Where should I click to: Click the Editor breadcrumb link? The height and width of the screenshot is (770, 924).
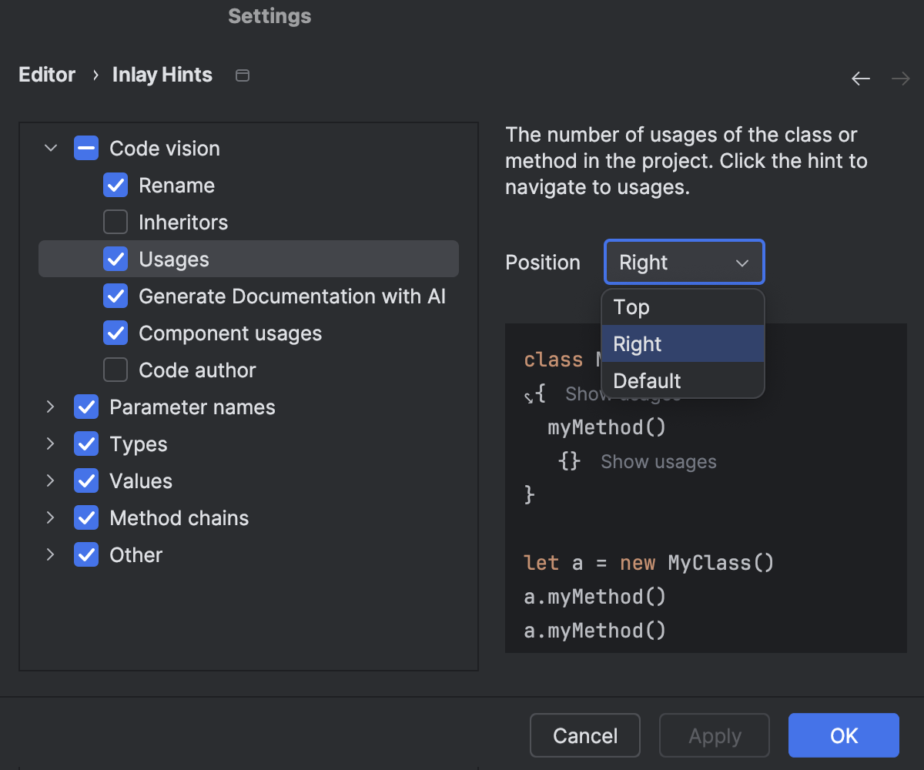[47, 75]
